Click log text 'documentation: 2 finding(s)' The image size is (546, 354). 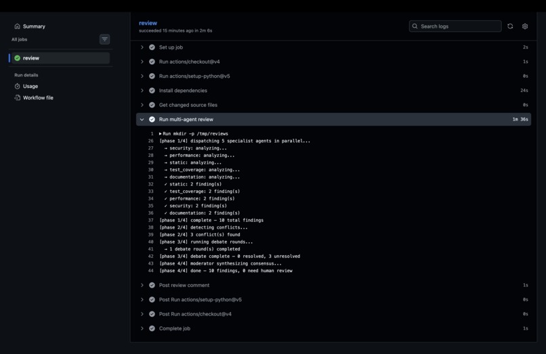[x=205, y=213]
